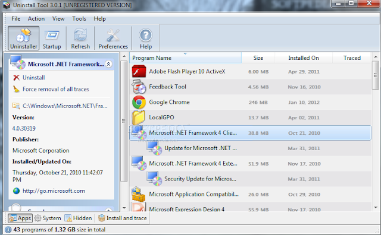Click the folder icon beside install path
The width and height of the screenshot is (381, 235).
pyautogui.click(x=16, y=106)
